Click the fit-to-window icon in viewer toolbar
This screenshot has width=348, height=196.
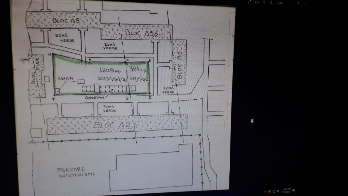[257, 2]
